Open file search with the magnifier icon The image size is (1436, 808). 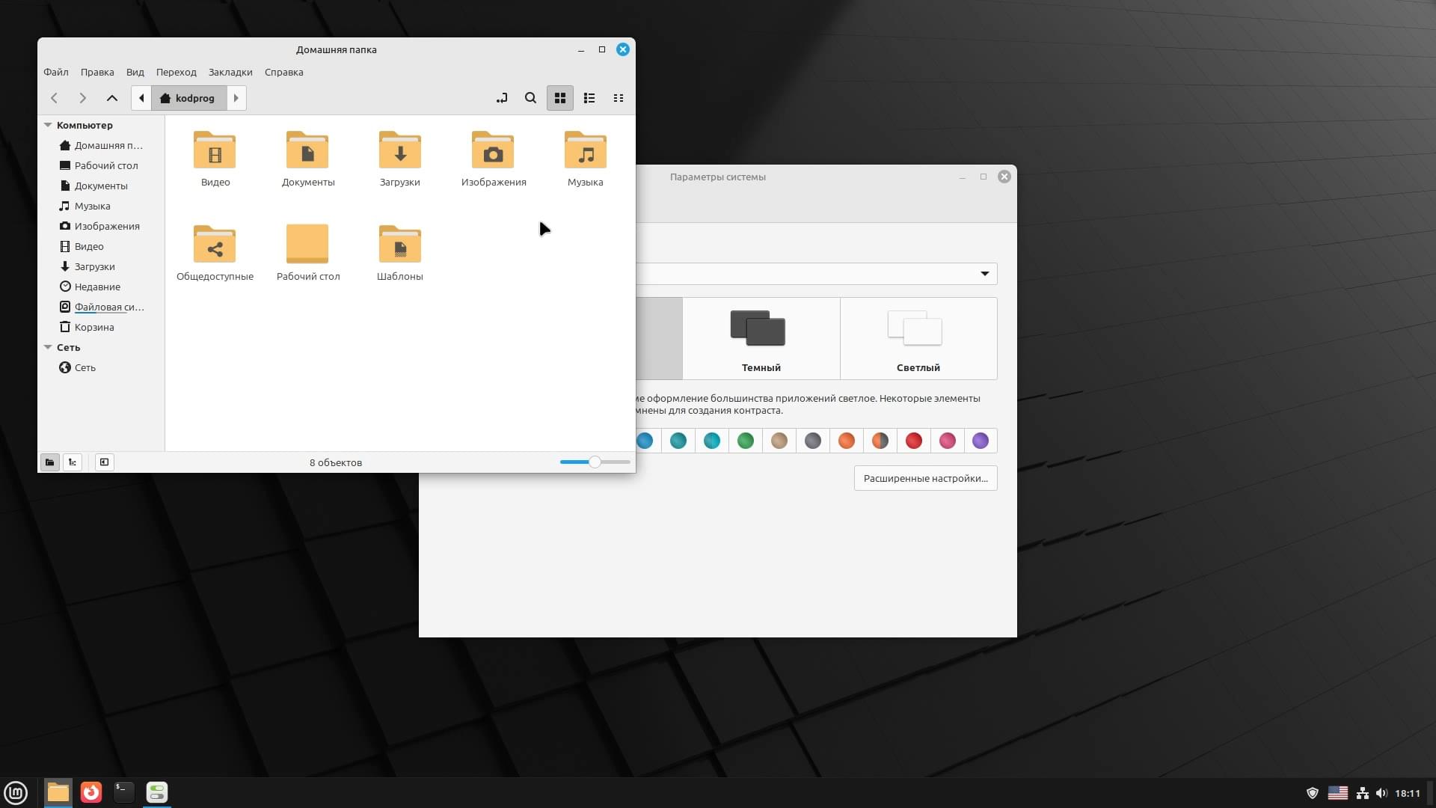[x=530, y=98]
